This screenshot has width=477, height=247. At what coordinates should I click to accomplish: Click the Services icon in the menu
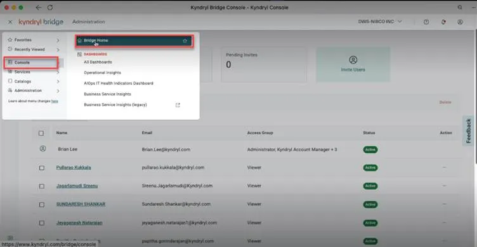pos(10,72)
